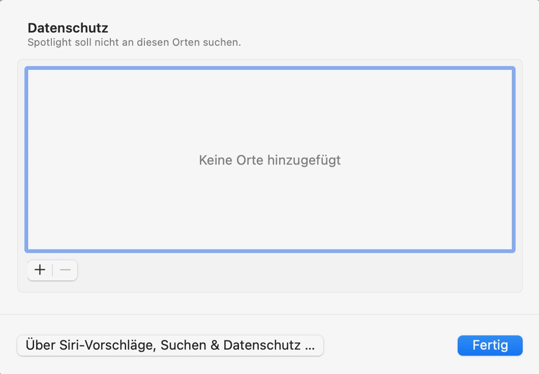This screenshot has height=374, width=539.
Task: Focus the blue-outlined Datenschutz list box
Action: pos(269,112)
